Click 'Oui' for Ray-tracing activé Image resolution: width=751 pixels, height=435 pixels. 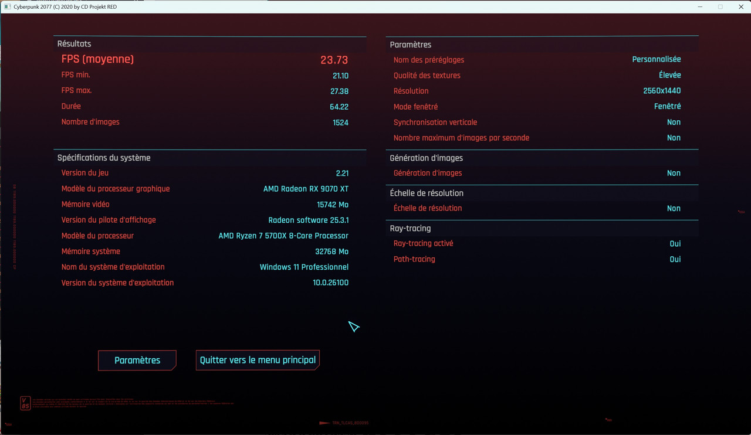tap(675, 244)
